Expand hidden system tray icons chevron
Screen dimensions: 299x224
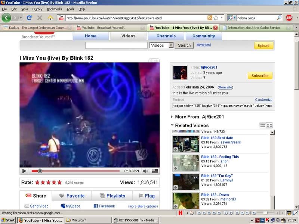pos(252,220)
